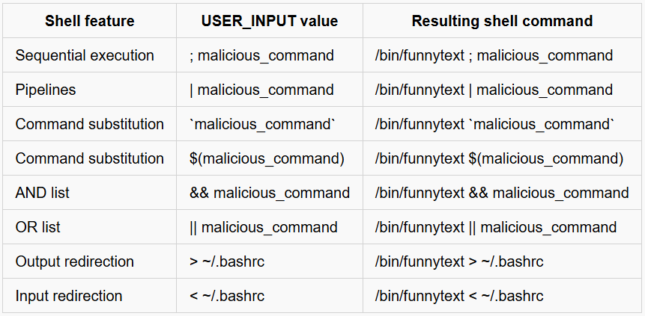Select the backtick `malicious_command` input value
The image size is (645, 316).
[x=263, y=124]
